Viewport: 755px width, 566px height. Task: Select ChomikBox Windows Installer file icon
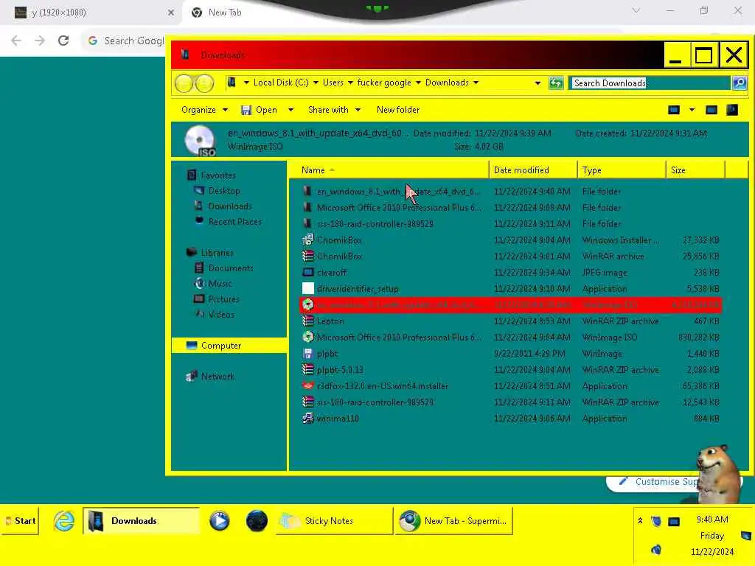[x=307, y=240]
